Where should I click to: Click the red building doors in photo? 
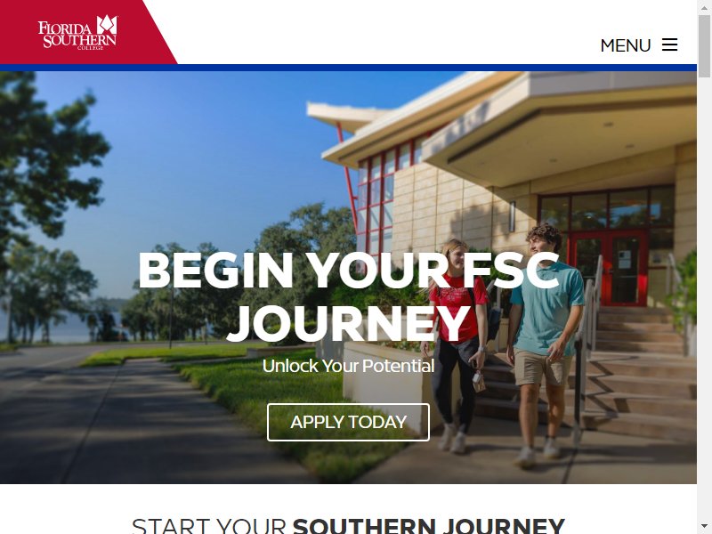click(x=609, y=268)
